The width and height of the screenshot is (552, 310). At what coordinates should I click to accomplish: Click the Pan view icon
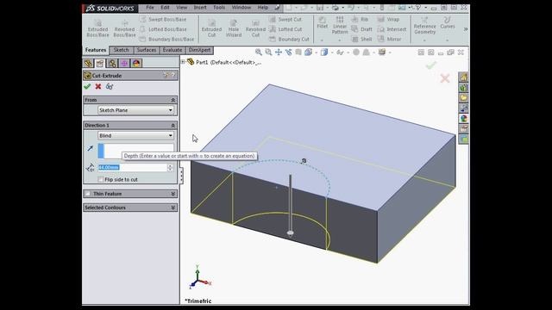[279, 53]
